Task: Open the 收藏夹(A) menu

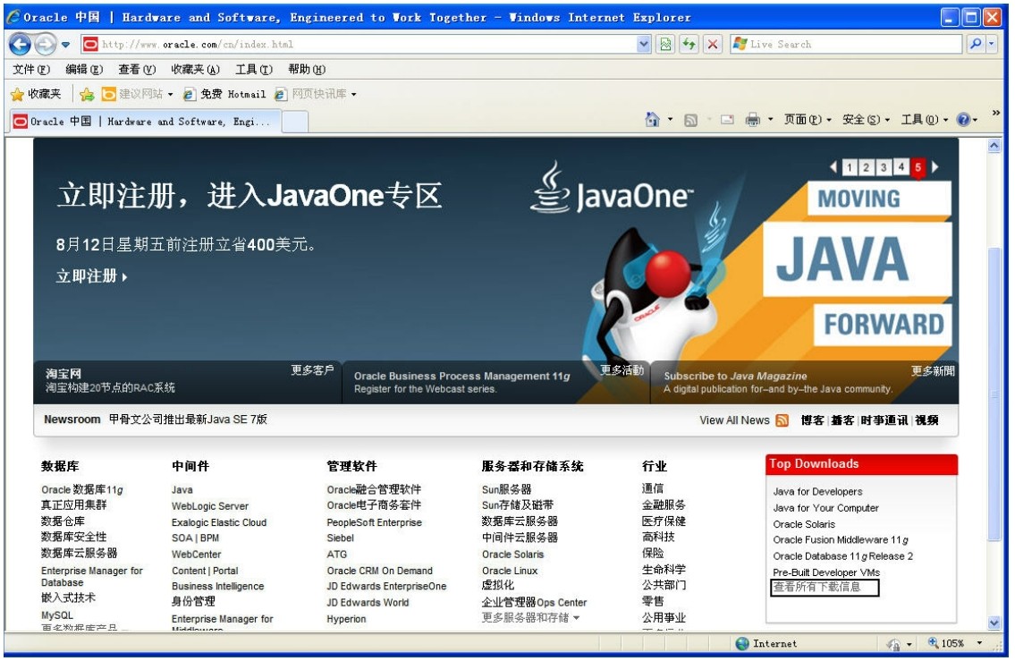Action: [x=195, y=69]
